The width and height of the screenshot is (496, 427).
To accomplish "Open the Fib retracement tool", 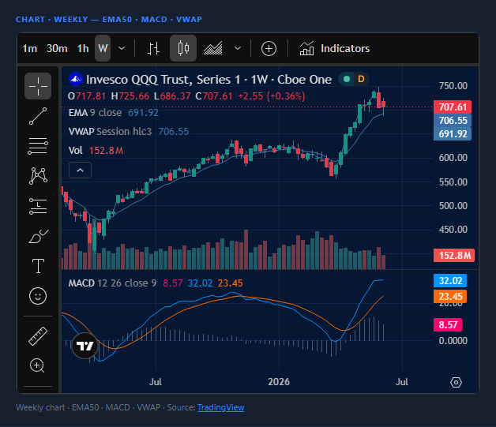I will [38, 146].
